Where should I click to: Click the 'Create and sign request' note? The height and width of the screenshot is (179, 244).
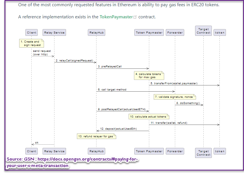[x=32, y=43]
